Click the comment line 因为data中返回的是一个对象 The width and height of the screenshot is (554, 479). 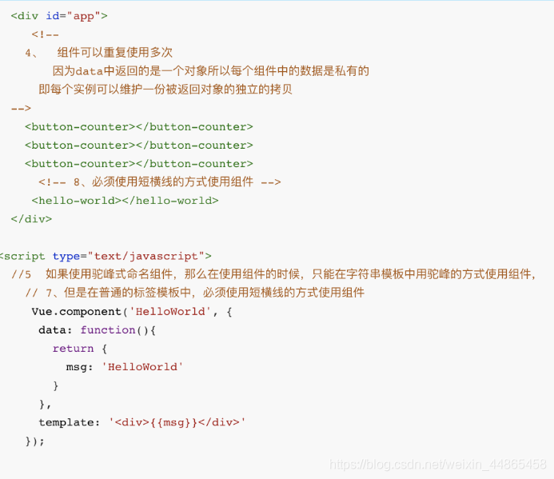pos(211,71)
